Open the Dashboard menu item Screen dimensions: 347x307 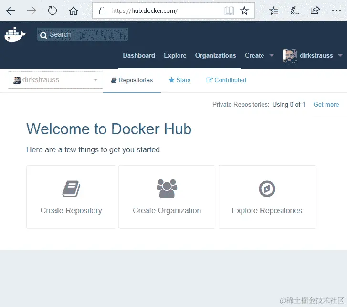point(139,55)
